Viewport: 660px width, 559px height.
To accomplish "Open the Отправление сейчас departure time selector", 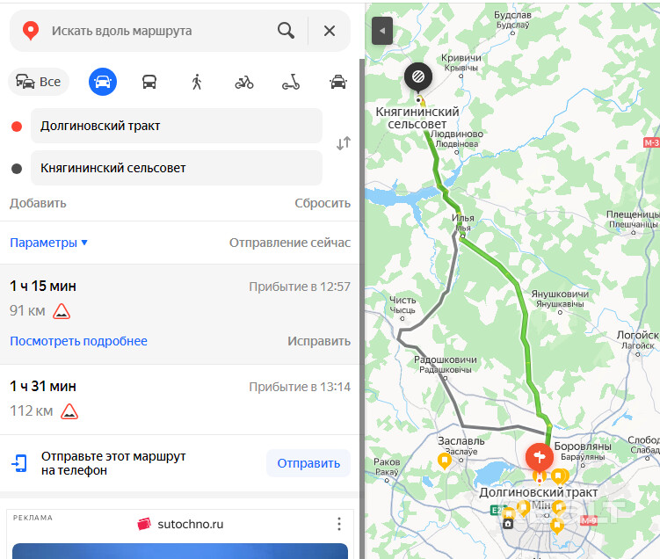I will (x=290, y=243).
